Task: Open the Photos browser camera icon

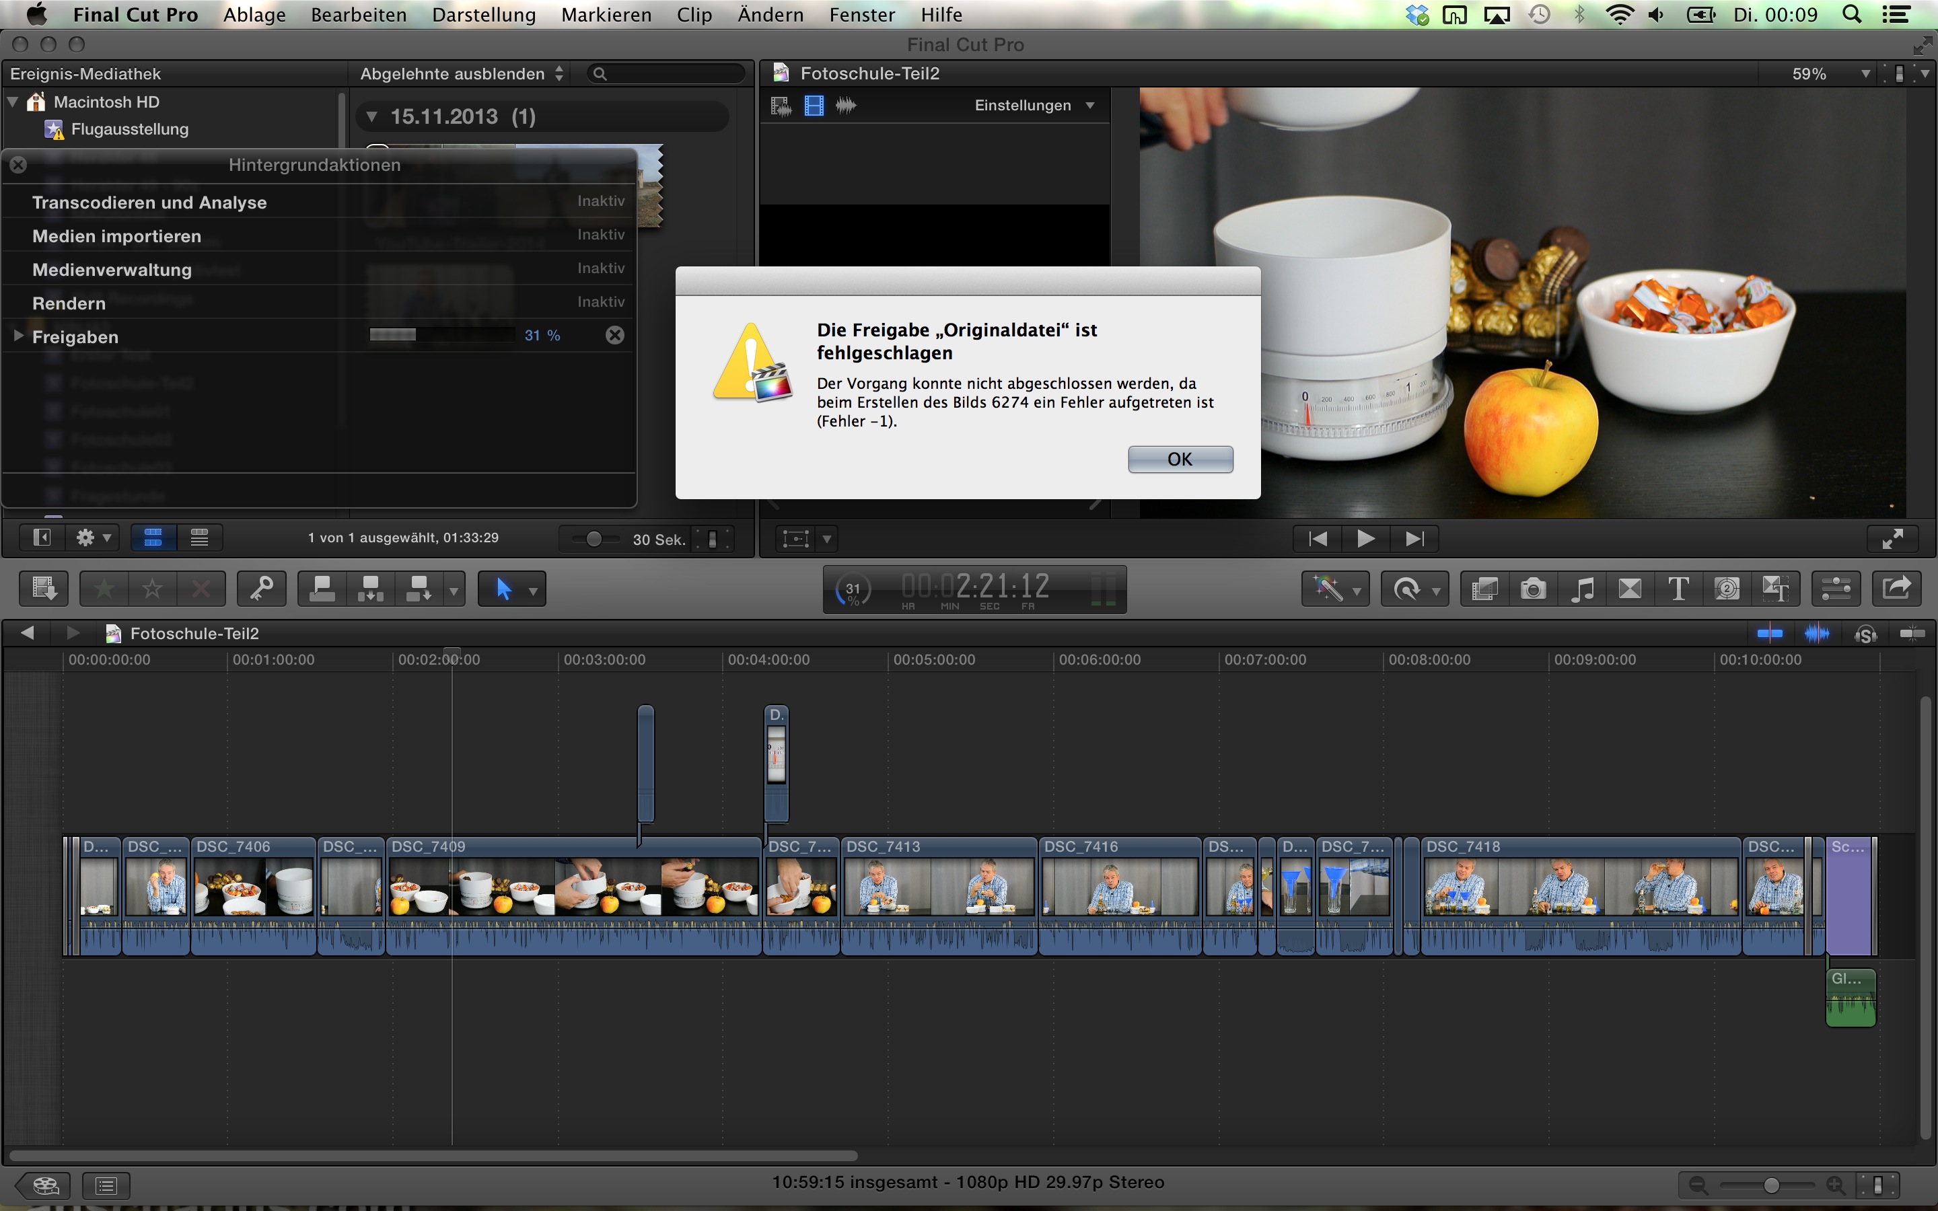Action: point(1533,589)
